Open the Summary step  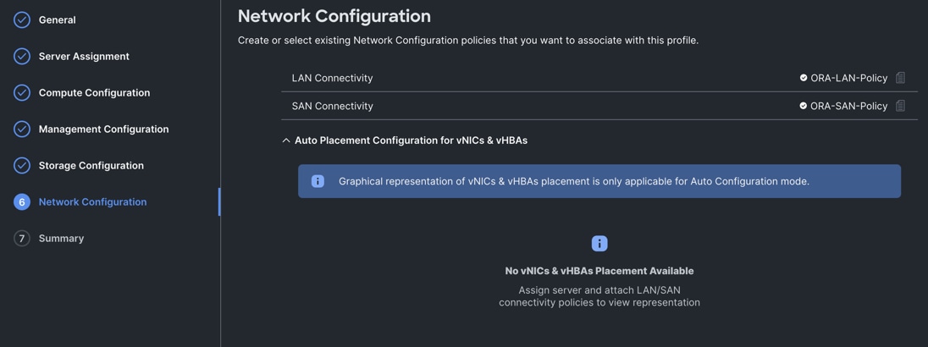(61, 238)
